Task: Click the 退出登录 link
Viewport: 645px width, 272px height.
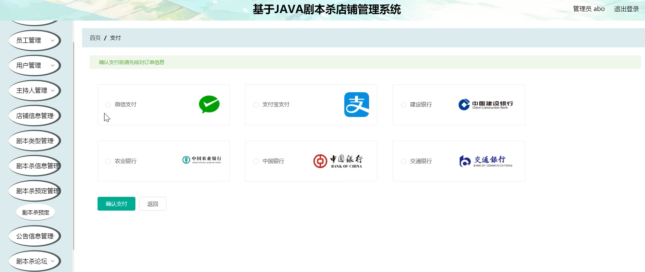Action: click(x=626, y=9)
